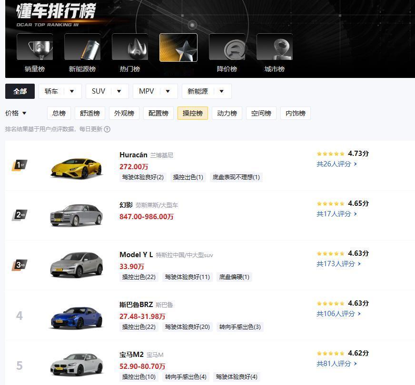Click the price 272.00万
The width and height of the screenshot is (415, 385).
[134, 167]
